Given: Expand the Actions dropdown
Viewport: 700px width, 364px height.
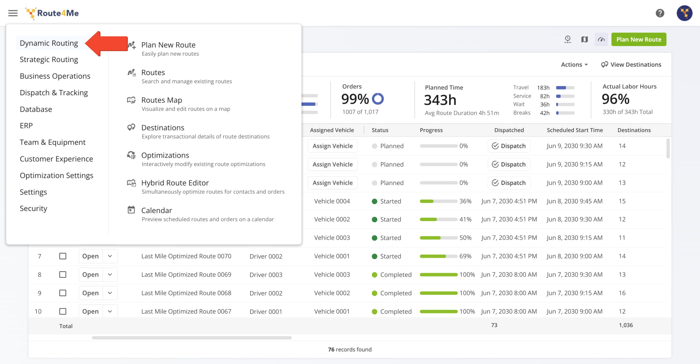Looking at the screenshot, I should (574, 65).
